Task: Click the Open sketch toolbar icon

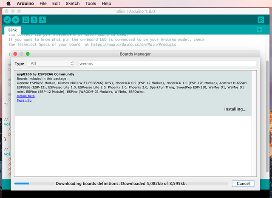Action: coord(34,20)
